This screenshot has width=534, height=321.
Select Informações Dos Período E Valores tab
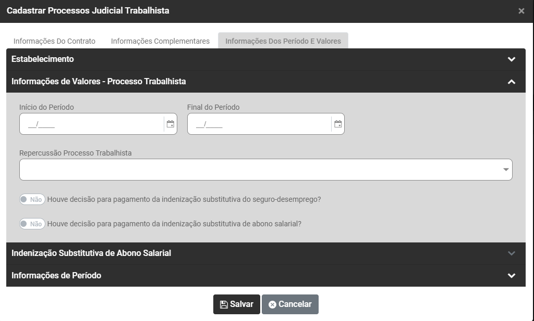click(x=283, y=41)
